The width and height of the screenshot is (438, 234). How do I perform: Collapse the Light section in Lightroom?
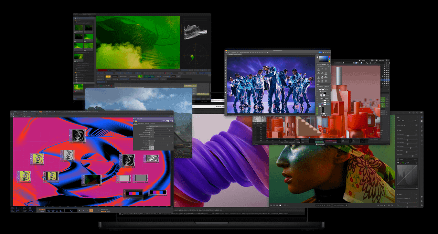tap(398, 130)
